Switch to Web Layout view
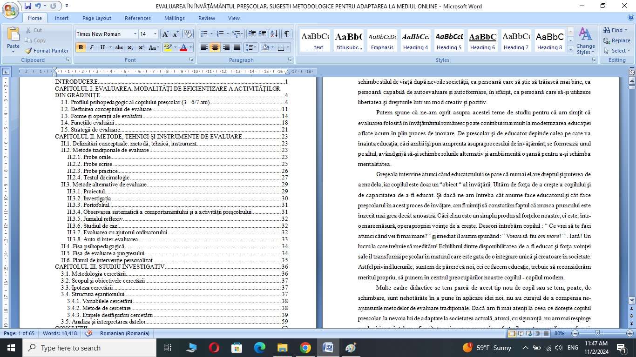The height and width of the screenshot is (357, 636). (x=528, y=333)
